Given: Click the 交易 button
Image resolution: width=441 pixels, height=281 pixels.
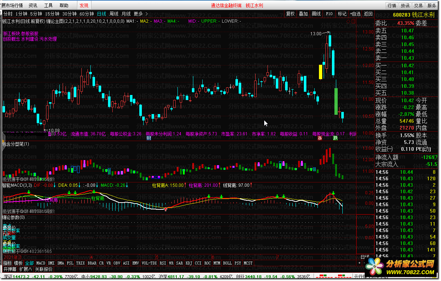Looking at the screenshot, I should click(418, 5).
